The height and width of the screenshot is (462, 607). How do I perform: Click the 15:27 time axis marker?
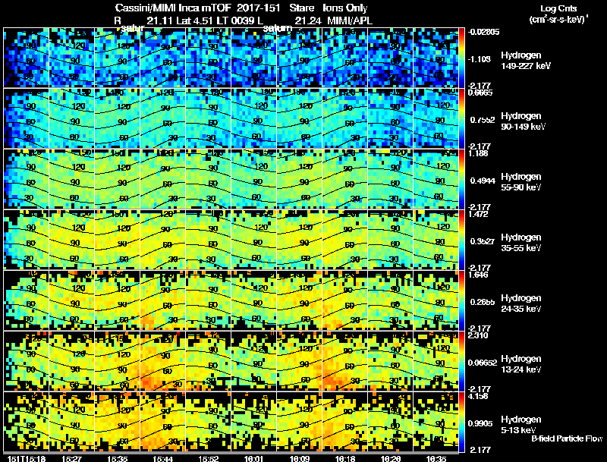[x=71, y=458]
